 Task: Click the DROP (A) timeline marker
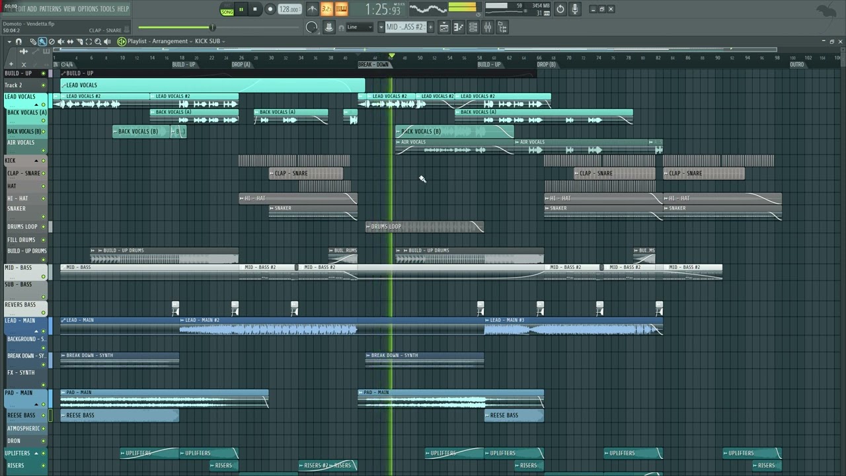click(x=241, y=65)
